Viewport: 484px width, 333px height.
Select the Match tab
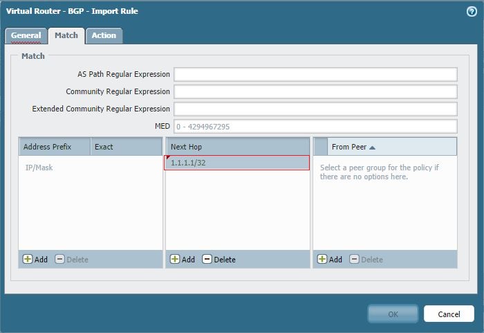tap(66, 35)
